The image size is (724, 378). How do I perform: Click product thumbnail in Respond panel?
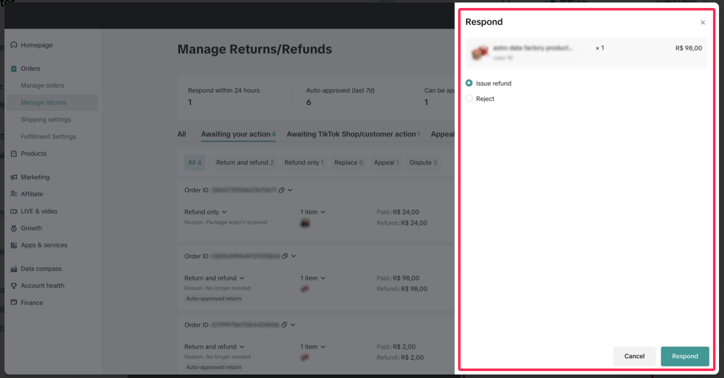pyautogui.click(x=480, y=52)
